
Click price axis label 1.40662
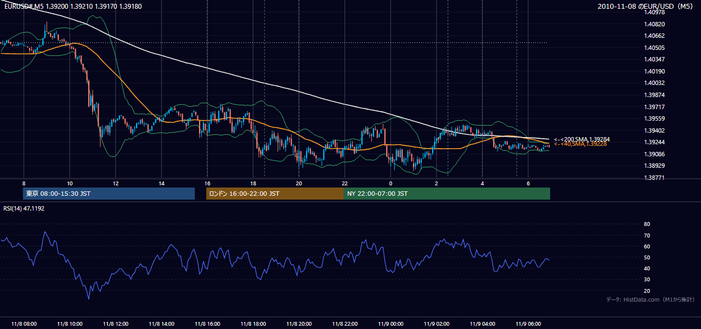click(655, 36)
